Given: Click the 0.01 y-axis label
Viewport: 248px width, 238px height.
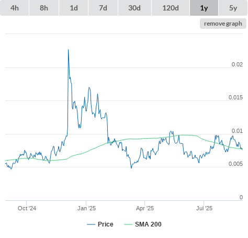Looking at the screenshot, I should (x=237, y=131).
